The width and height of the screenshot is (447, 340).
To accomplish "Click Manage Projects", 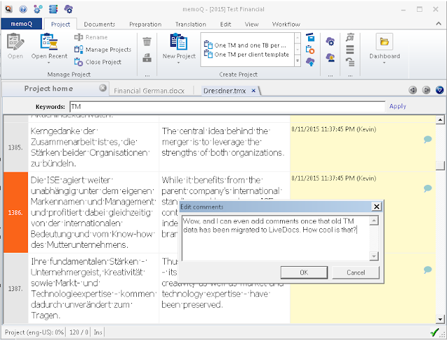I will tap(103, 50).
